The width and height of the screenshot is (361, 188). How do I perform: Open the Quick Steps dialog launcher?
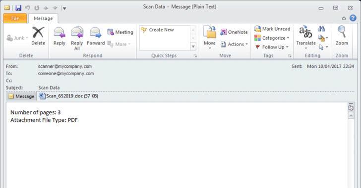tap(195, 56)
